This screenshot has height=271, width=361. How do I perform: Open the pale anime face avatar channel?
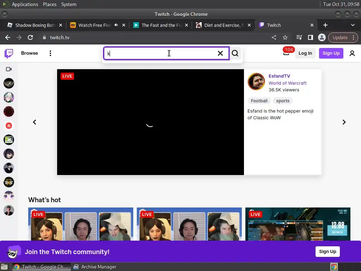point(9,196)
